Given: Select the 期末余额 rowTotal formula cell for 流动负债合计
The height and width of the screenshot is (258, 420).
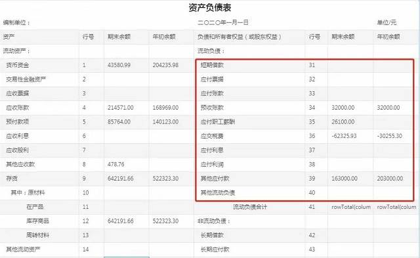Looking at the screenshot, I should click(351, 207).
